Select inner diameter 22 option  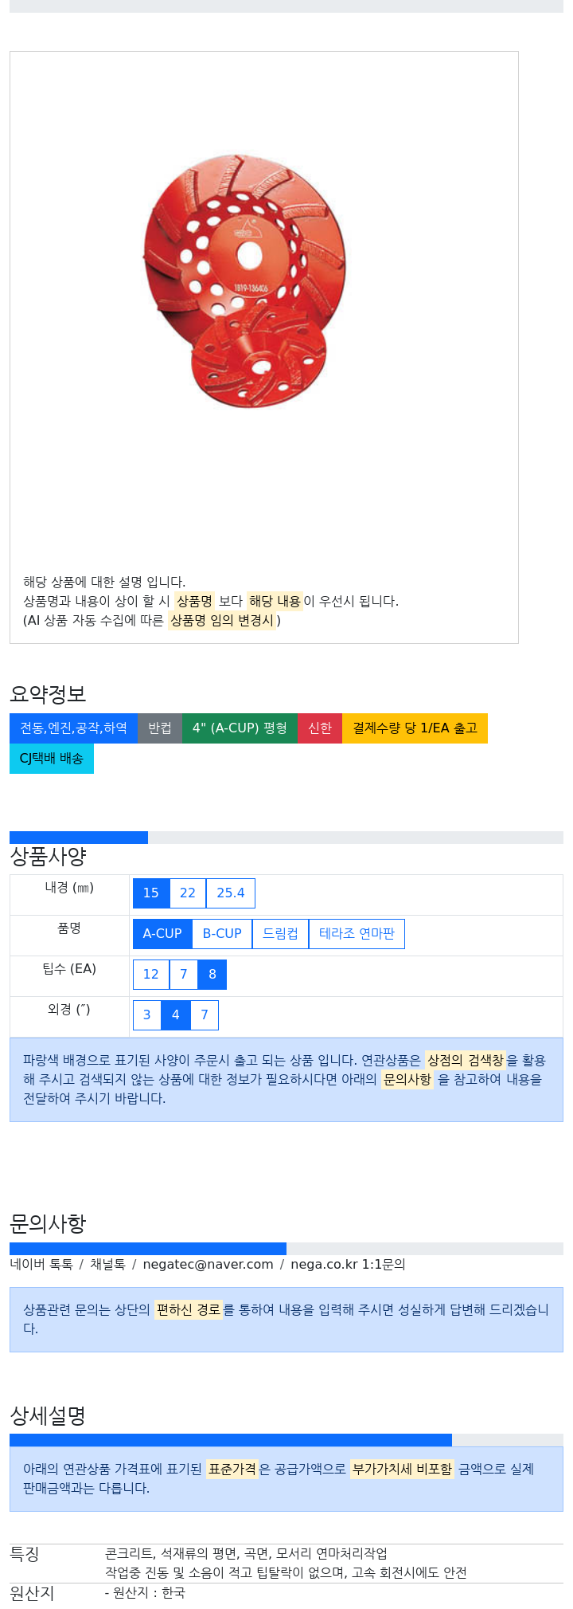tap(188, 893)
